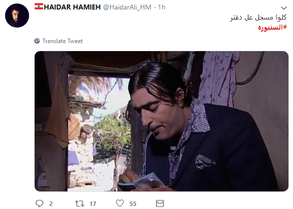Viewport: 293px width, 209px height.
Task: Click the reply count 2
Action: pos(51,204)
